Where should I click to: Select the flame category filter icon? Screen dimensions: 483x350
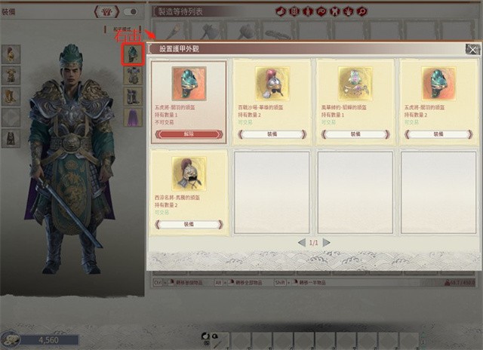click(349, 12)
